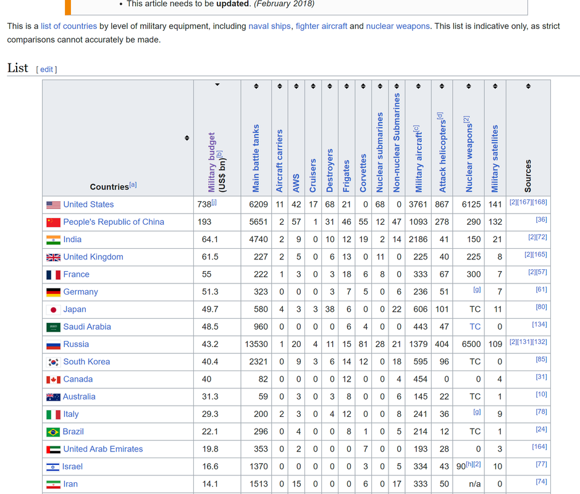Click the South Korea flag icon
Viewport: 580px width, 494px height.
click(x=53, y=362)
